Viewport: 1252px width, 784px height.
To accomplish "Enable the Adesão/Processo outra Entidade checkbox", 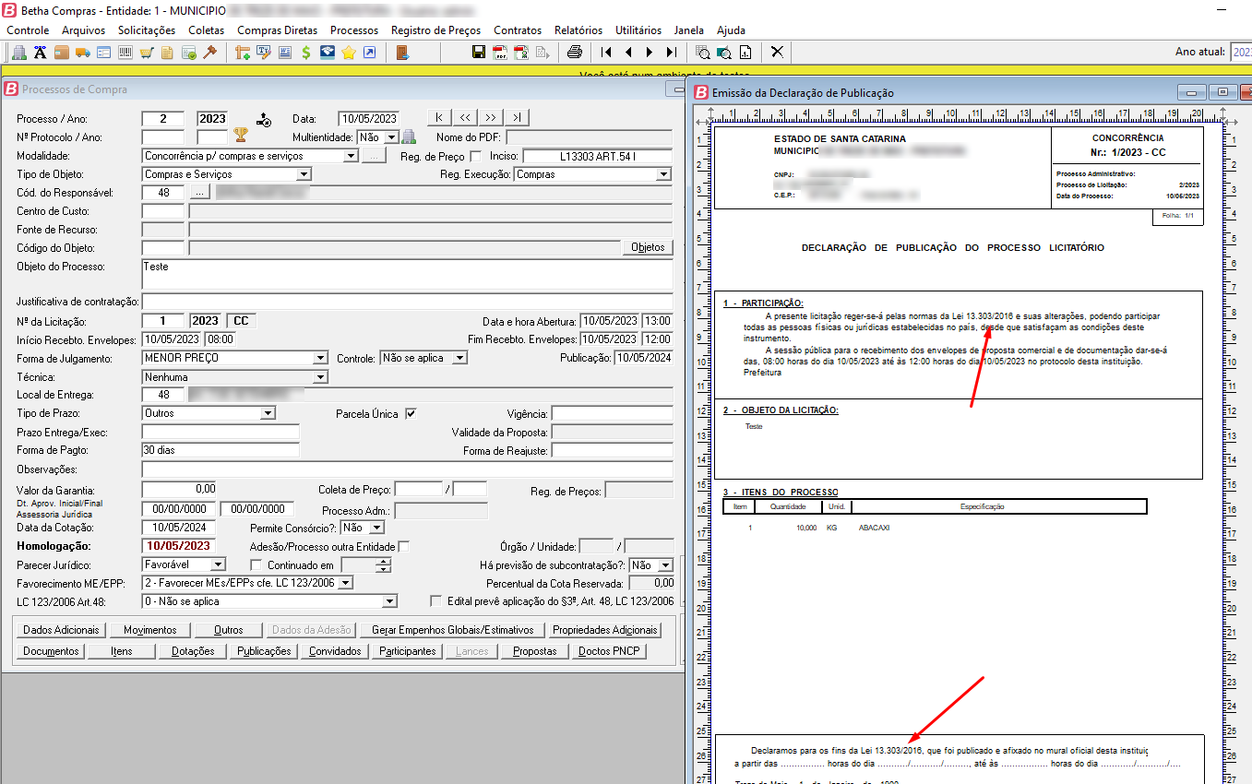I will tap(403, 547).
